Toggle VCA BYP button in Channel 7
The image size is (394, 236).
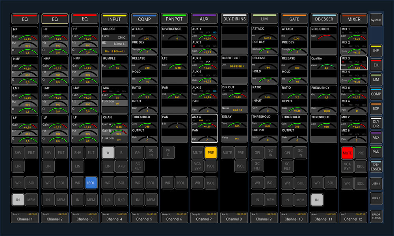click(x=197, y=166)
